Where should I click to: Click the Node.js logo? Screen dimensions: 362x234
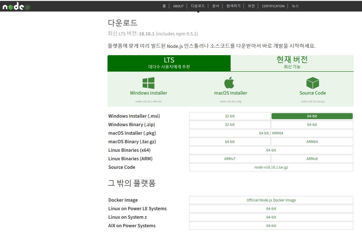point(16,6)
